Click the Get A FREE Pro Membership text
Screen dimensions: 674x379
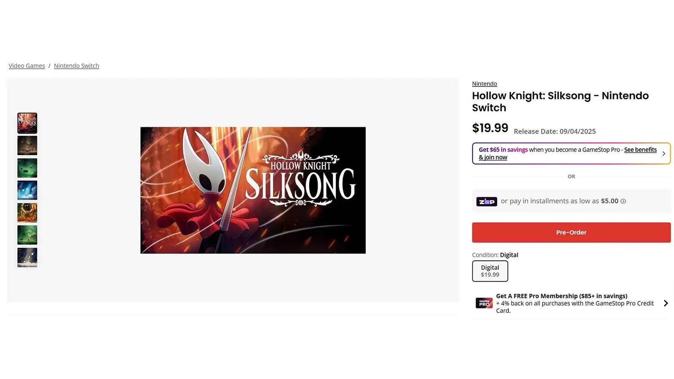562,296
